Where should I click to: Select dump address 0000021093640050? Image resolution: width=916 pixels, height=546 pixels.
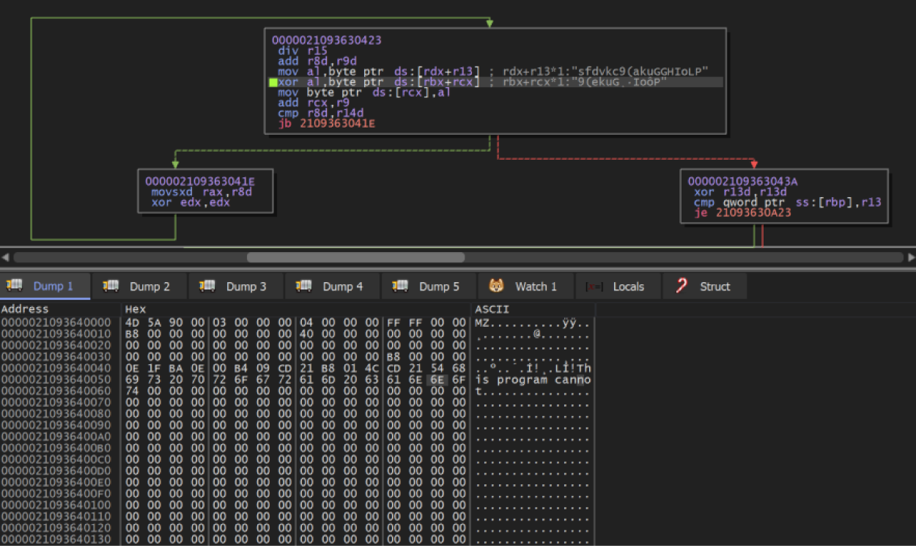56,380
